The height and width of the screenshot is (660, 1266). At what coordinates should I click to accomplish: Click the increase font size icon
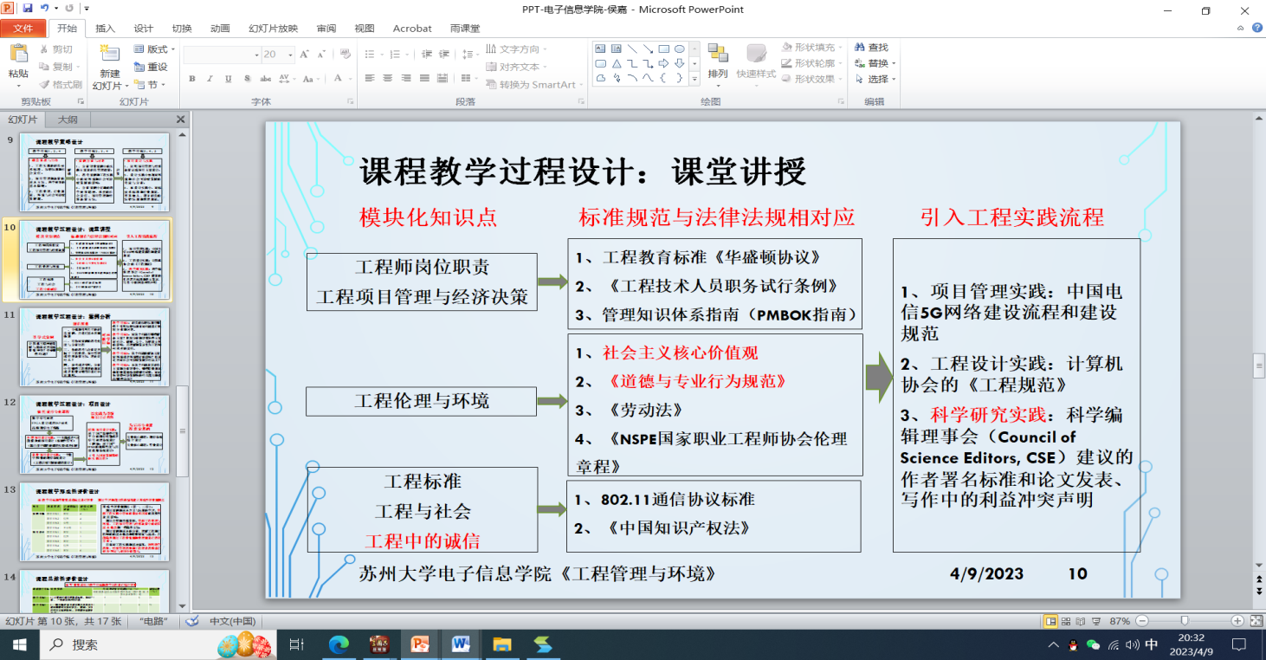(x=304, y=54)
